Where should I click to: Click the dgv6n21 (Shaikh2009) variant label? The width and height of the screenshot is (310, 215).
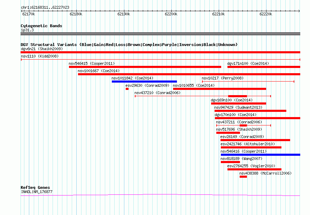[42, 49]
